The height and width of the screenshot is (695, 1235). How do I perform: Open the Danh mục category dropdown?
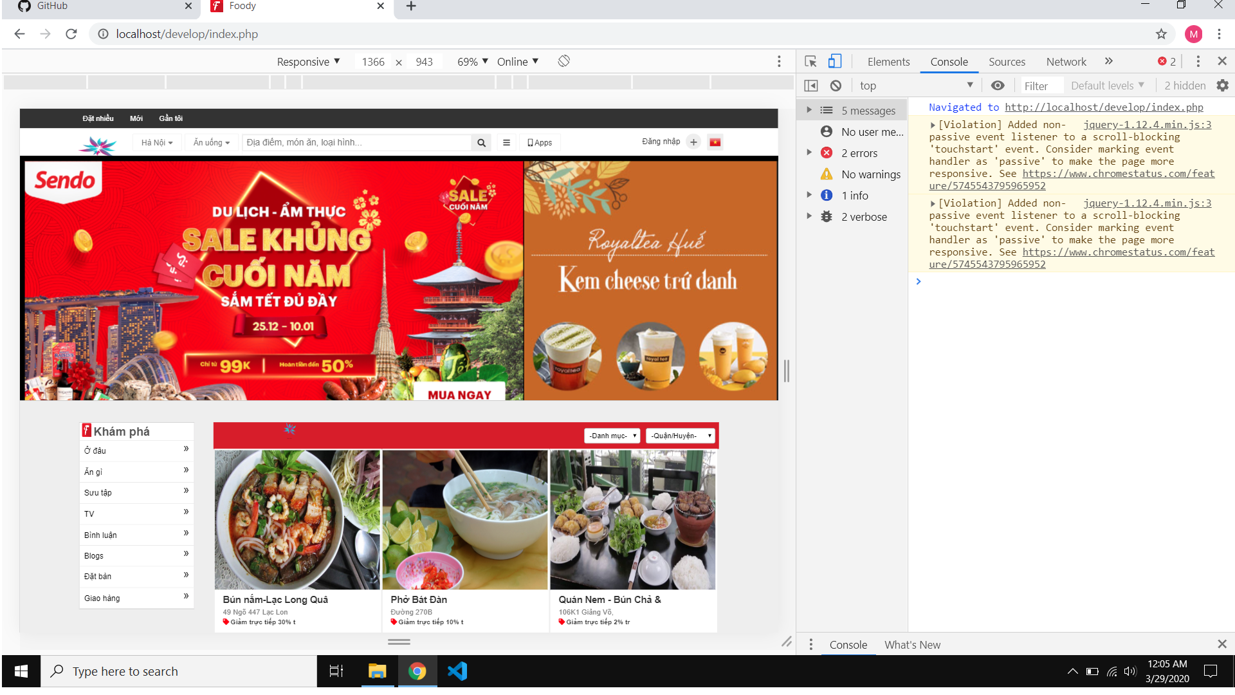click(612, 436)
